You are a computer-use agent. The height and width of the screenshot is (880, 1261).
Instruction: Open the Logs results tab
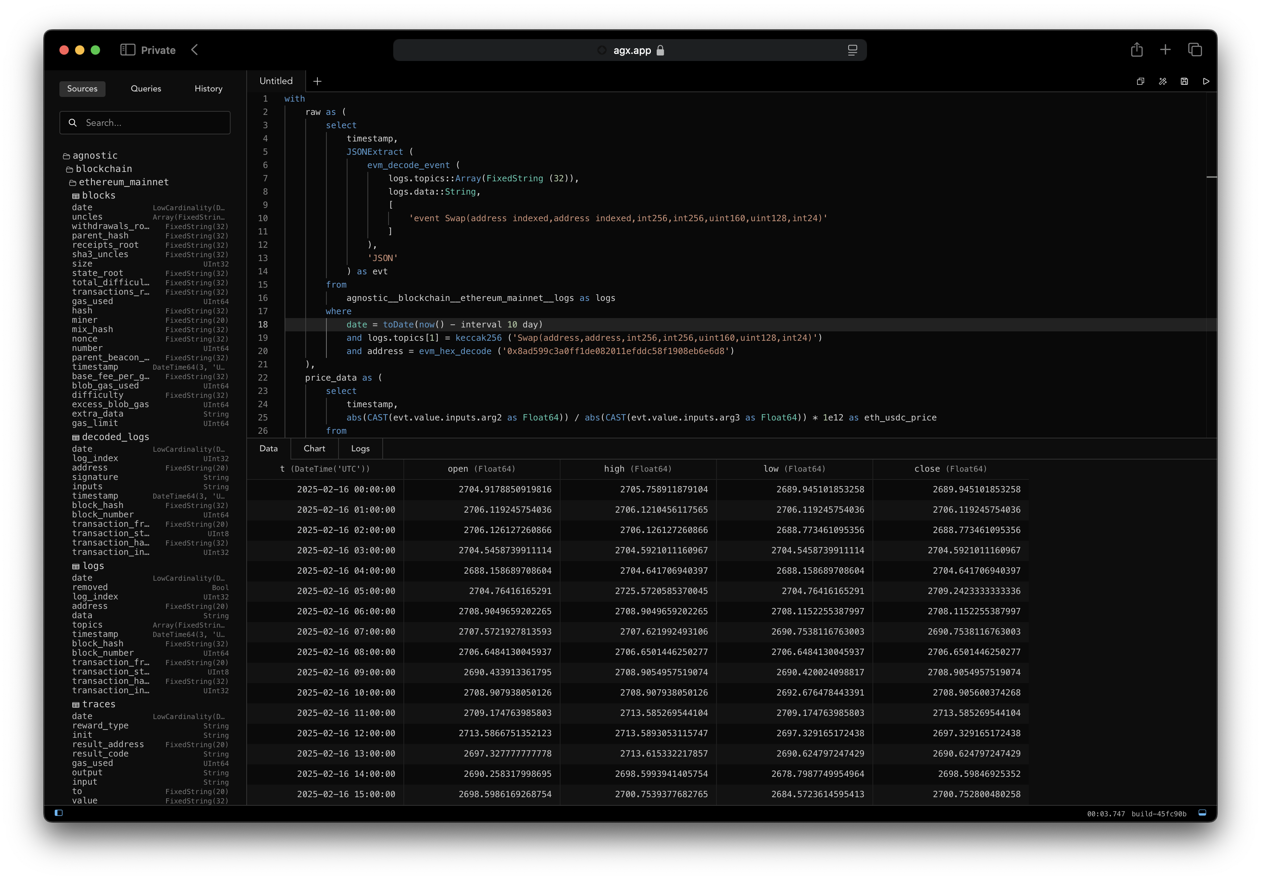(x=360, y=449)
